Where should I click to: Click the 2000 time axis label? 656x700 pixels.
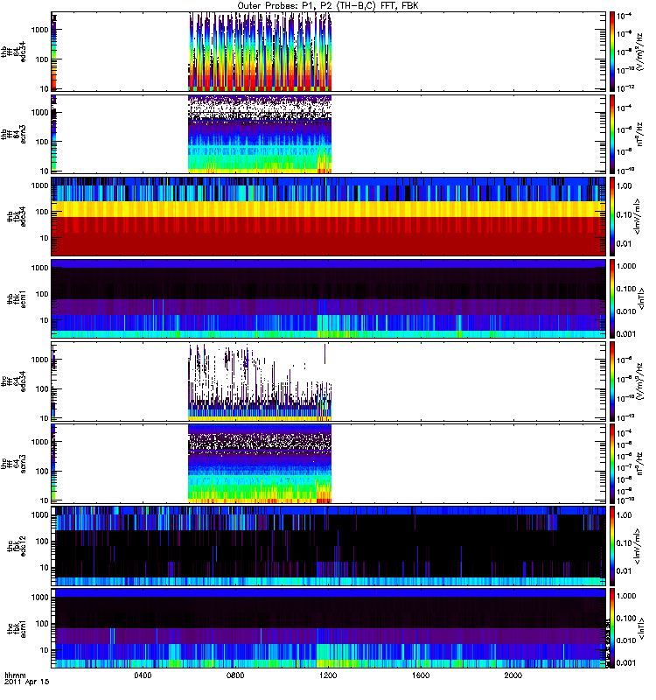point(513,675)
